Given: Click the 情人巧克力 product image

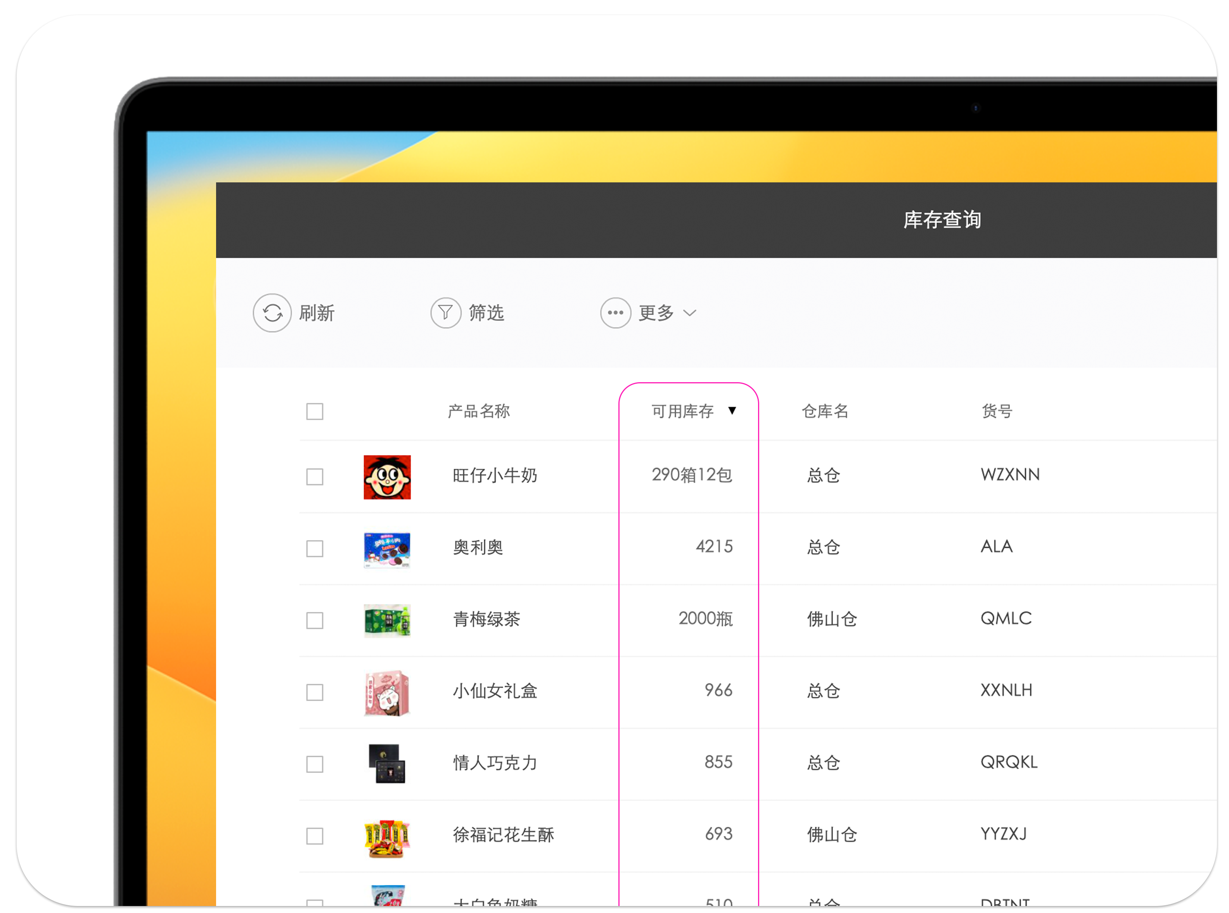Looking at the screenshot, I should pos(387,763).
